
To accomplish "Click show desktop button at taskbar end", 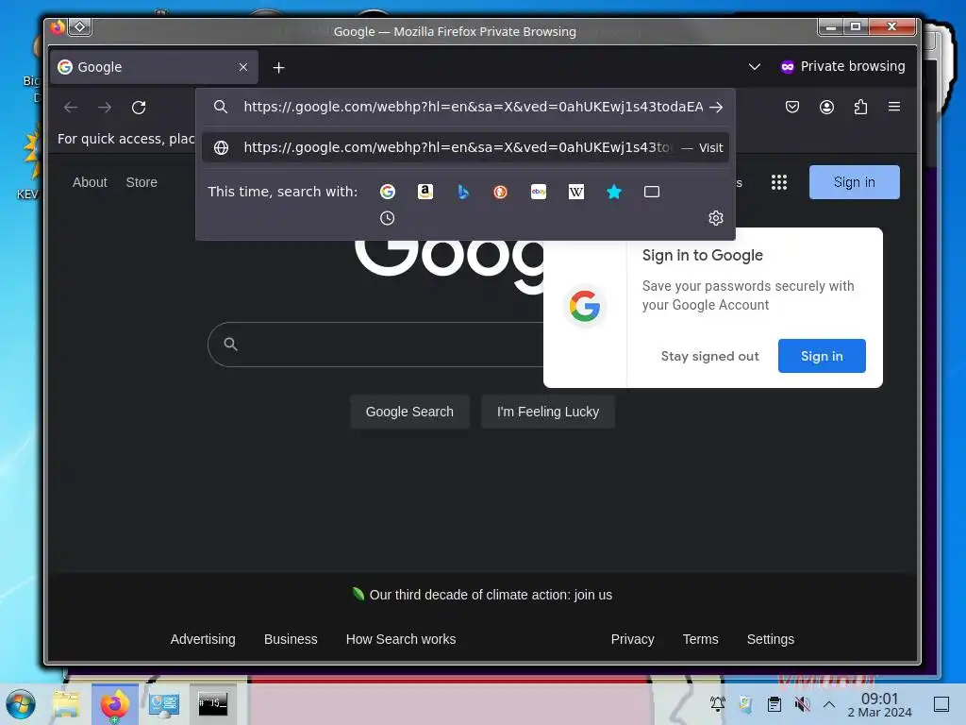I will point(941,704).
